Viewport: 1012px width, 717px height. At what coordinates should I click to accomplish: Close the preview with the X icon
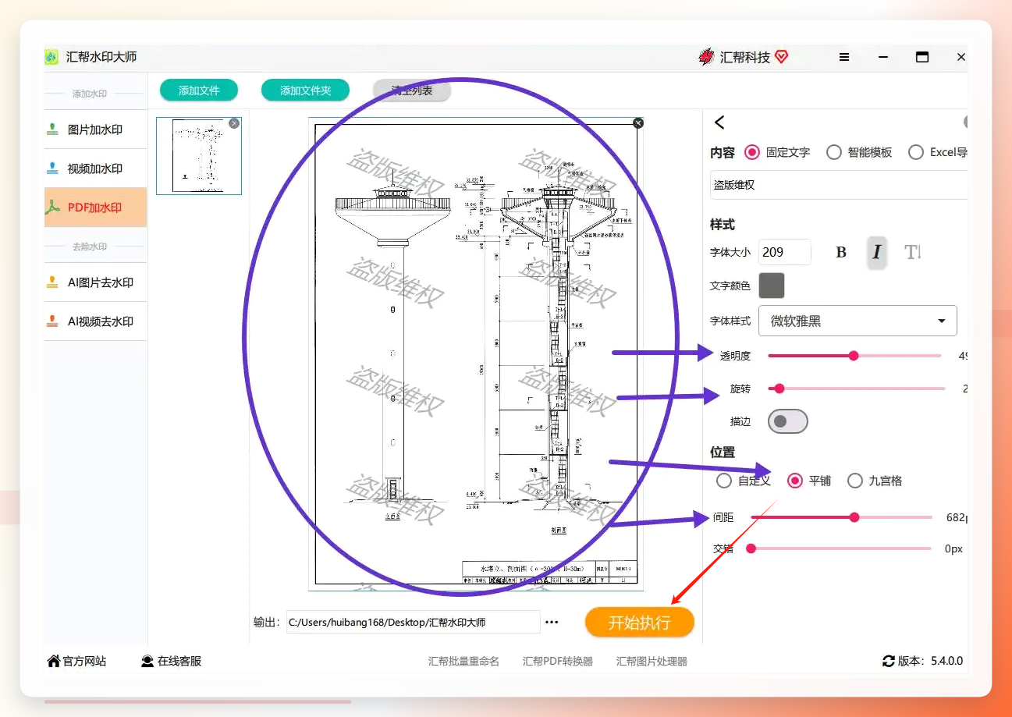638,122
